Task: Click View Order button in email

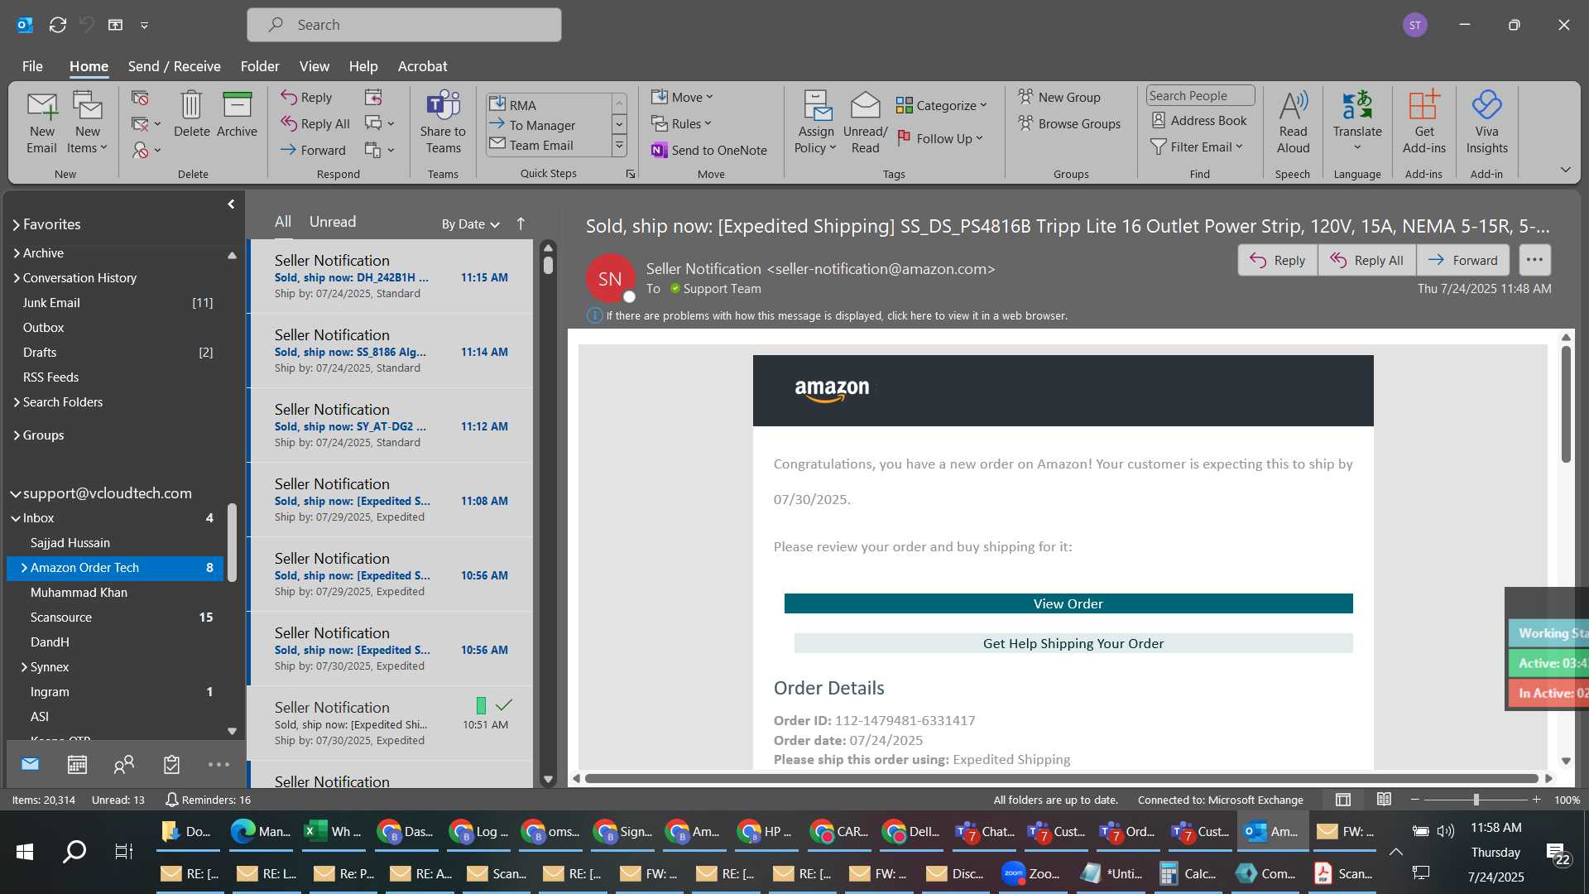Action: point(1068,603)
